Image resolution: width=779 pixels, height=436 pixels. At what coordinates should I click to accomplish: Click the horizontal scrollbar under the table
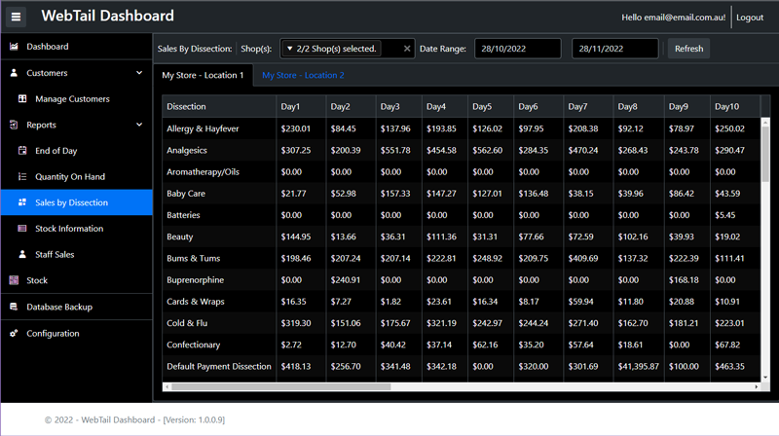[282, 386]
